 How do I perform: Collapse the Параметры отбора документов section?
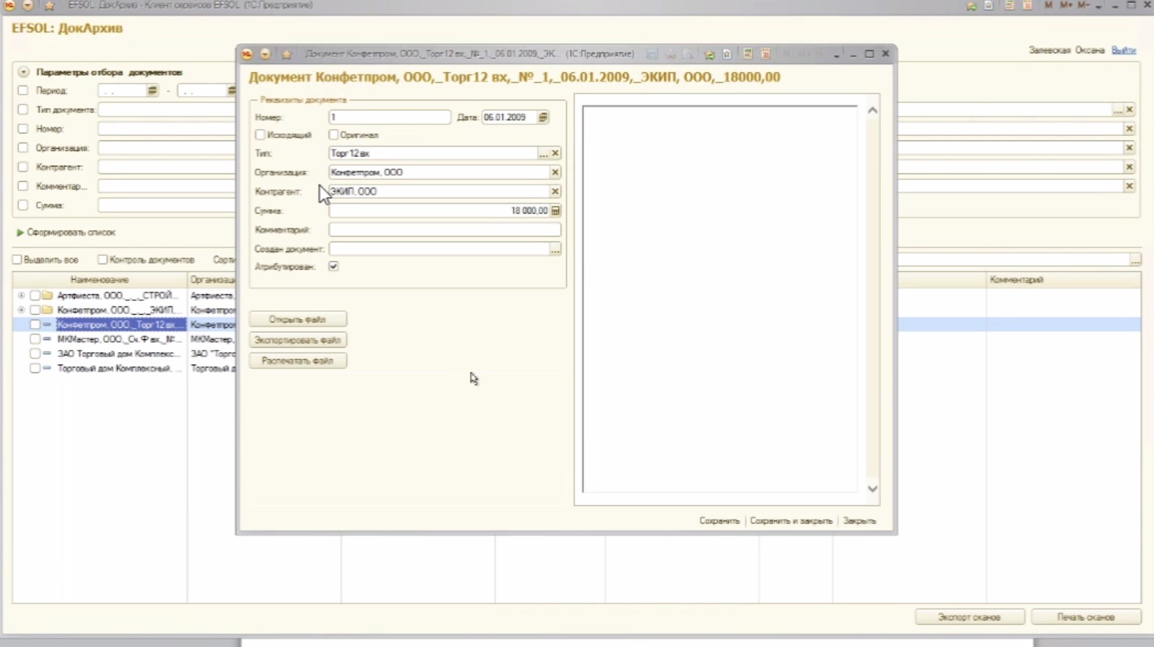(24, 72)
